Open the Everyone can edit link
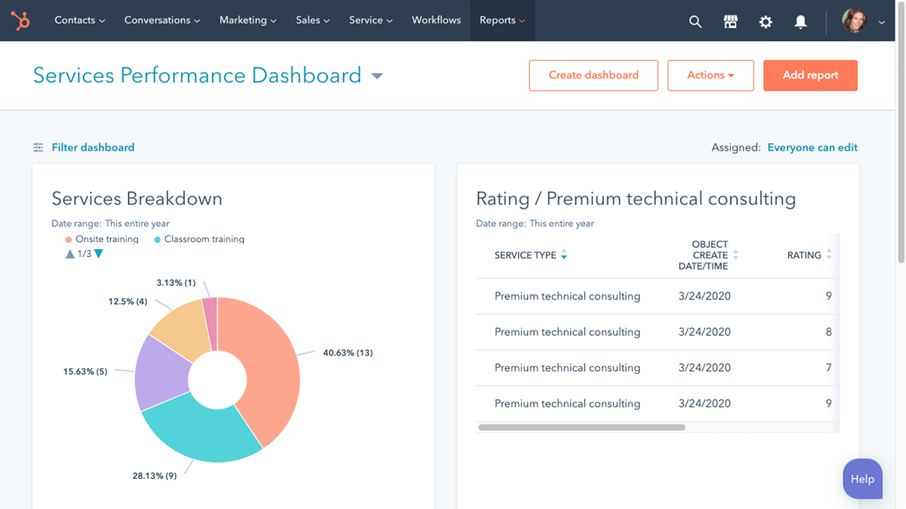This screenshot has height=509, width=906. click(x=812, y=147)
